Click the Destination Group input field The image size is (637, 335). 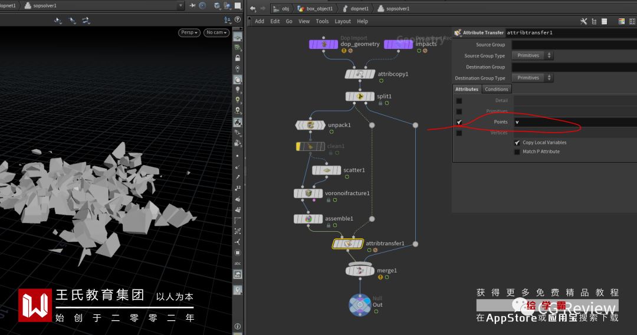pyautogui.click(x=574, y=67)
